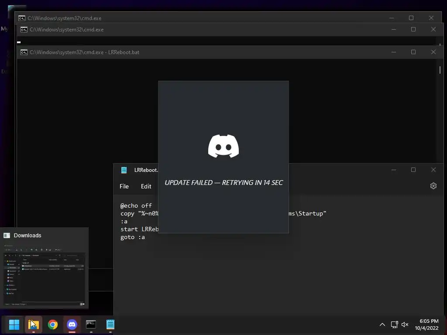Open the network status tray icon
This screenshot has height=335, width=447.
[x=394, y=325]
